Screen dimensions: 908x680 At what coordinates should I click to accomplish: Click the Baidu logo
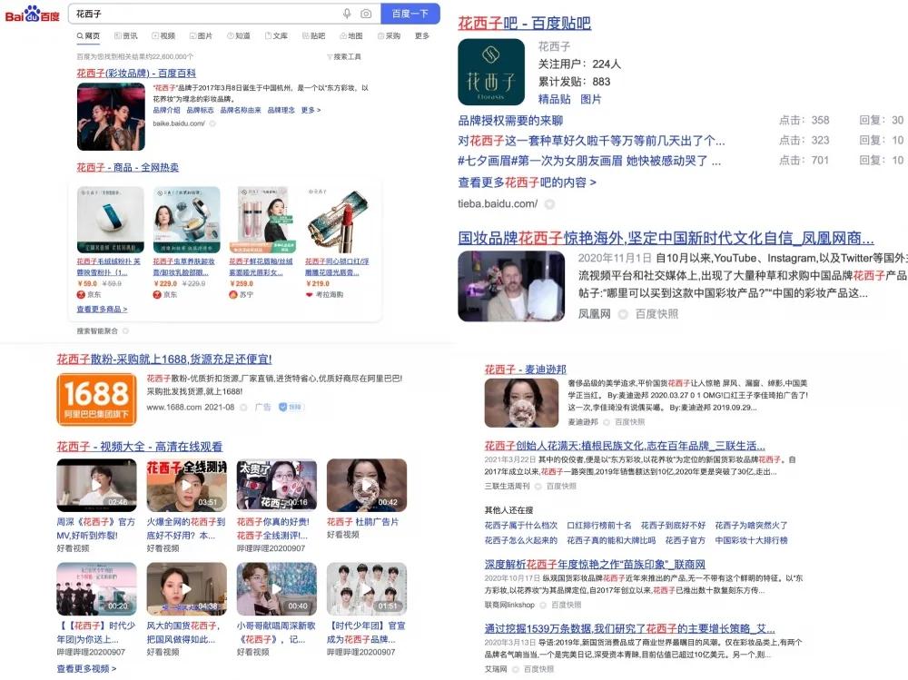click(x=32, y=14)
